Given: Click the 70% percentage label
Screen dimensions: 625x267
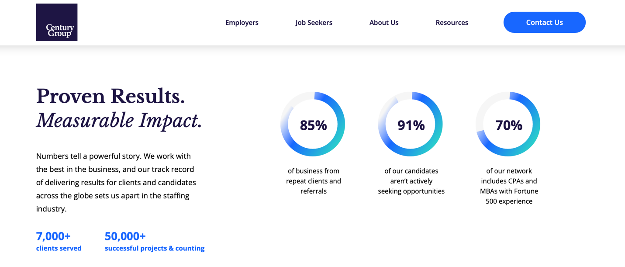Looking at the screenshot, I should click(509, 125).
